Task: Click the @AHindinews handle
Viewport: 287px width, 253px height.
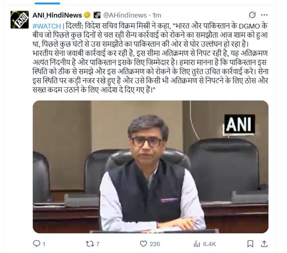Action: coord(125,15)
